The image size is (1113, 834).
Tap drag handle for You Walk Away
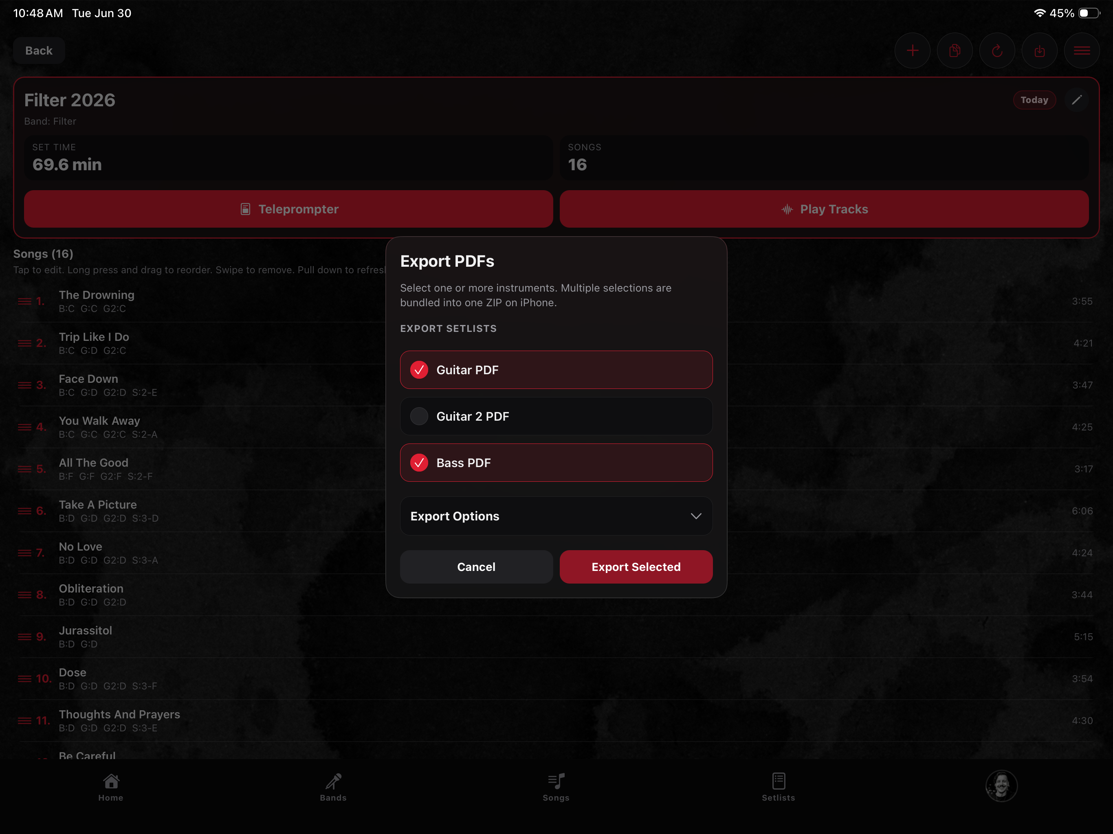click(24, 427)
